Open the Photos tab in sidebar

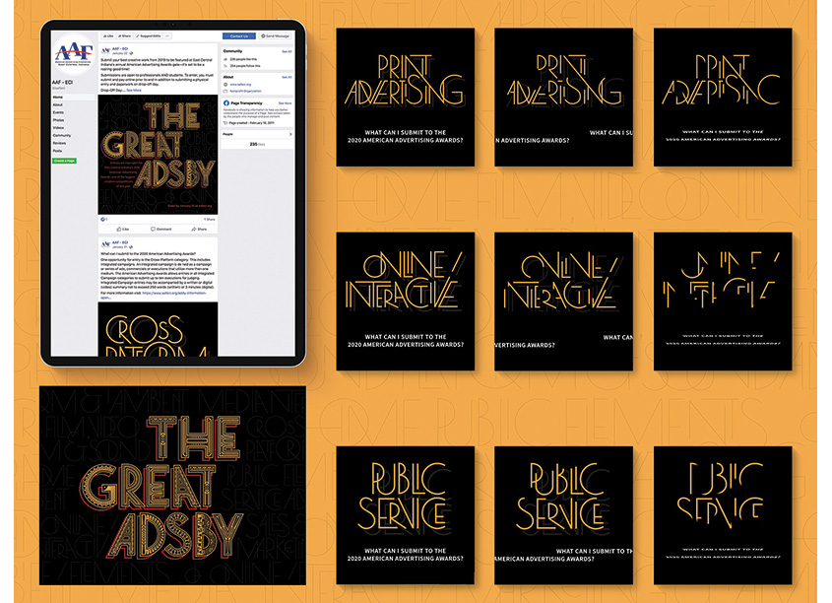click(x=58, y=120)
